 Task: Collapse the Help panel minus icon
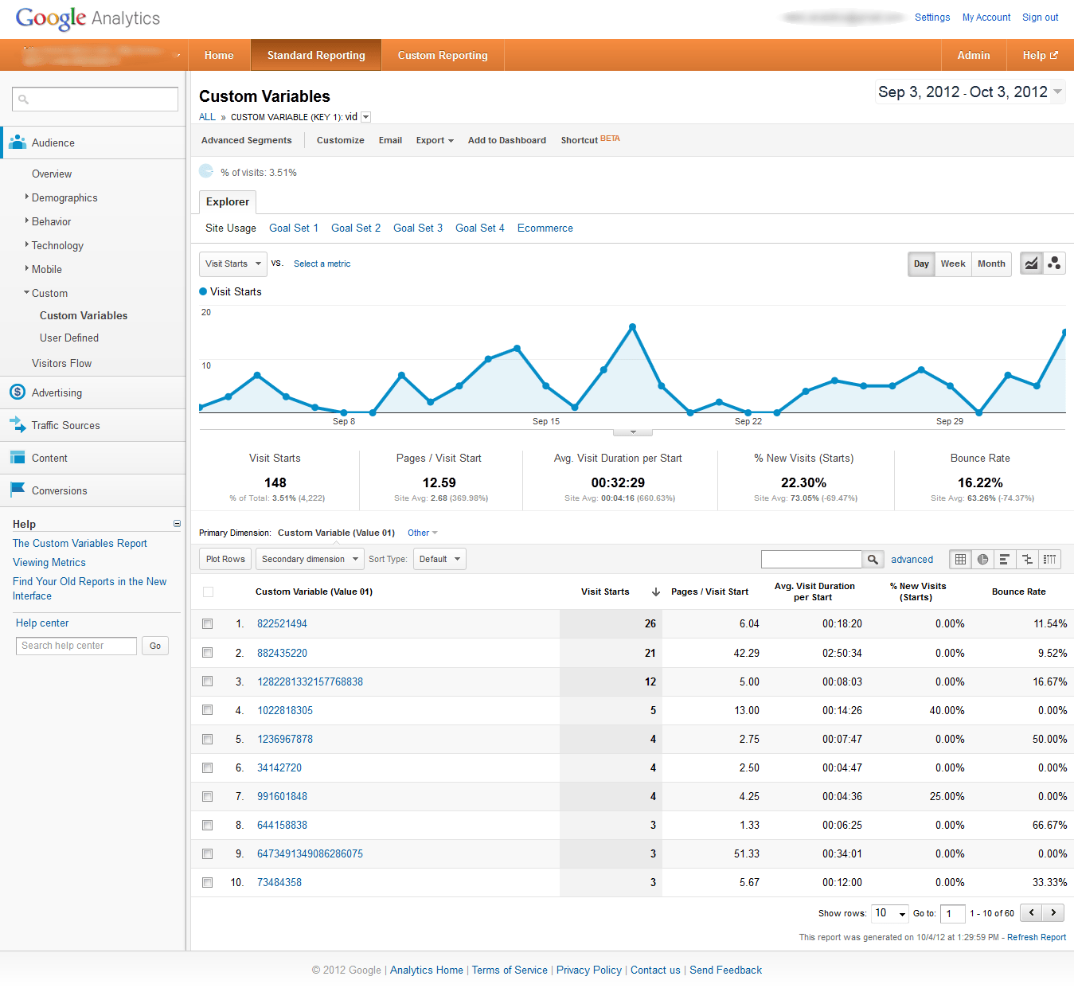coord(177,524)
